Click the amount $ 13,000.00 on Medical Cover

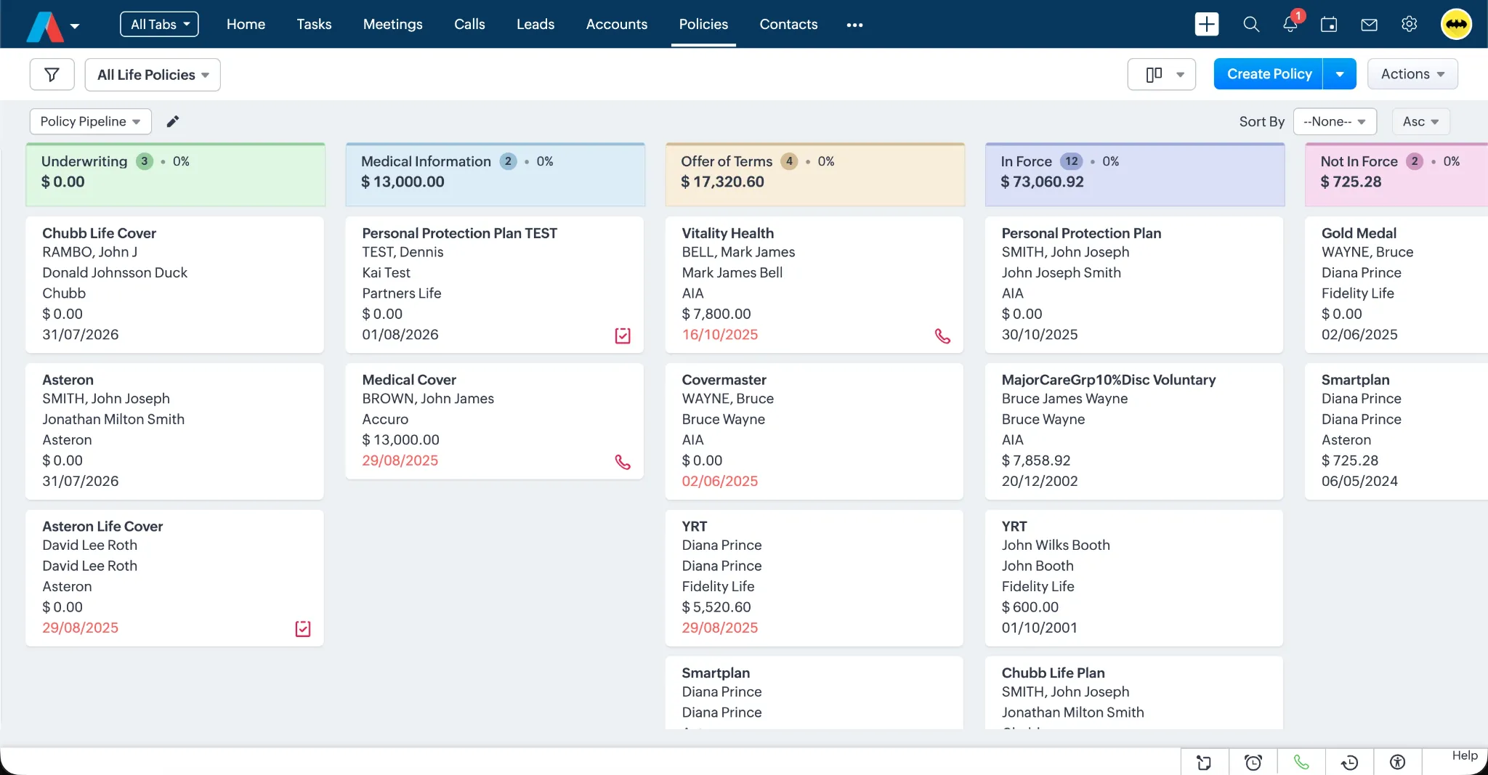(400, 440)
